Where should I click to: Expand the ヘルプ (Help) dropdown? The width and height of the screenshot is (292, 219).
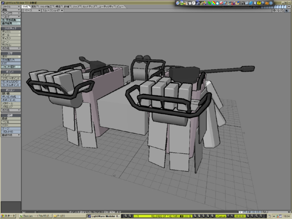11,16
